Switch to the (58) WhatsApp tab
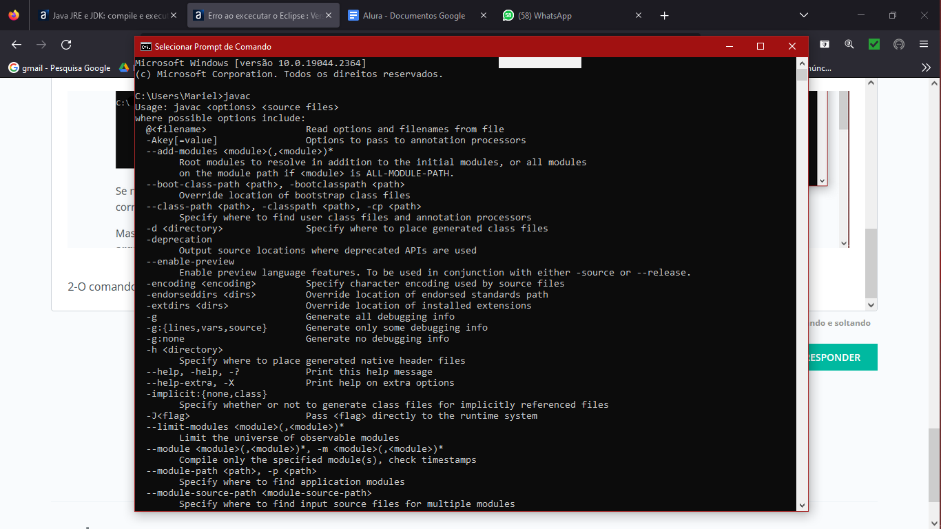 coord(574,15)
